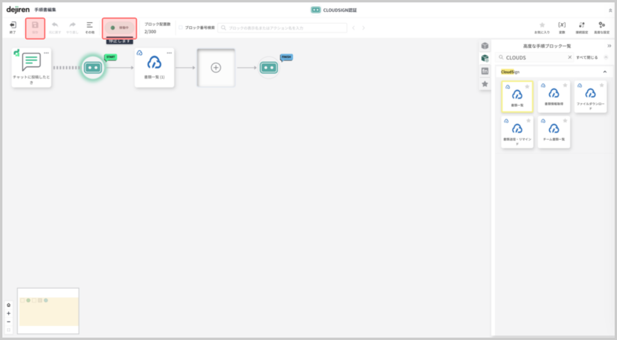Switch to the fn functions tab

click(485, 71)
